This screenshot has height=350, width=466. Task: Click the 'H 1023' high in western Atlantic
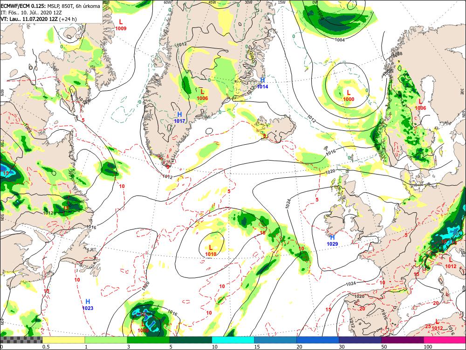tap(88, 305)
